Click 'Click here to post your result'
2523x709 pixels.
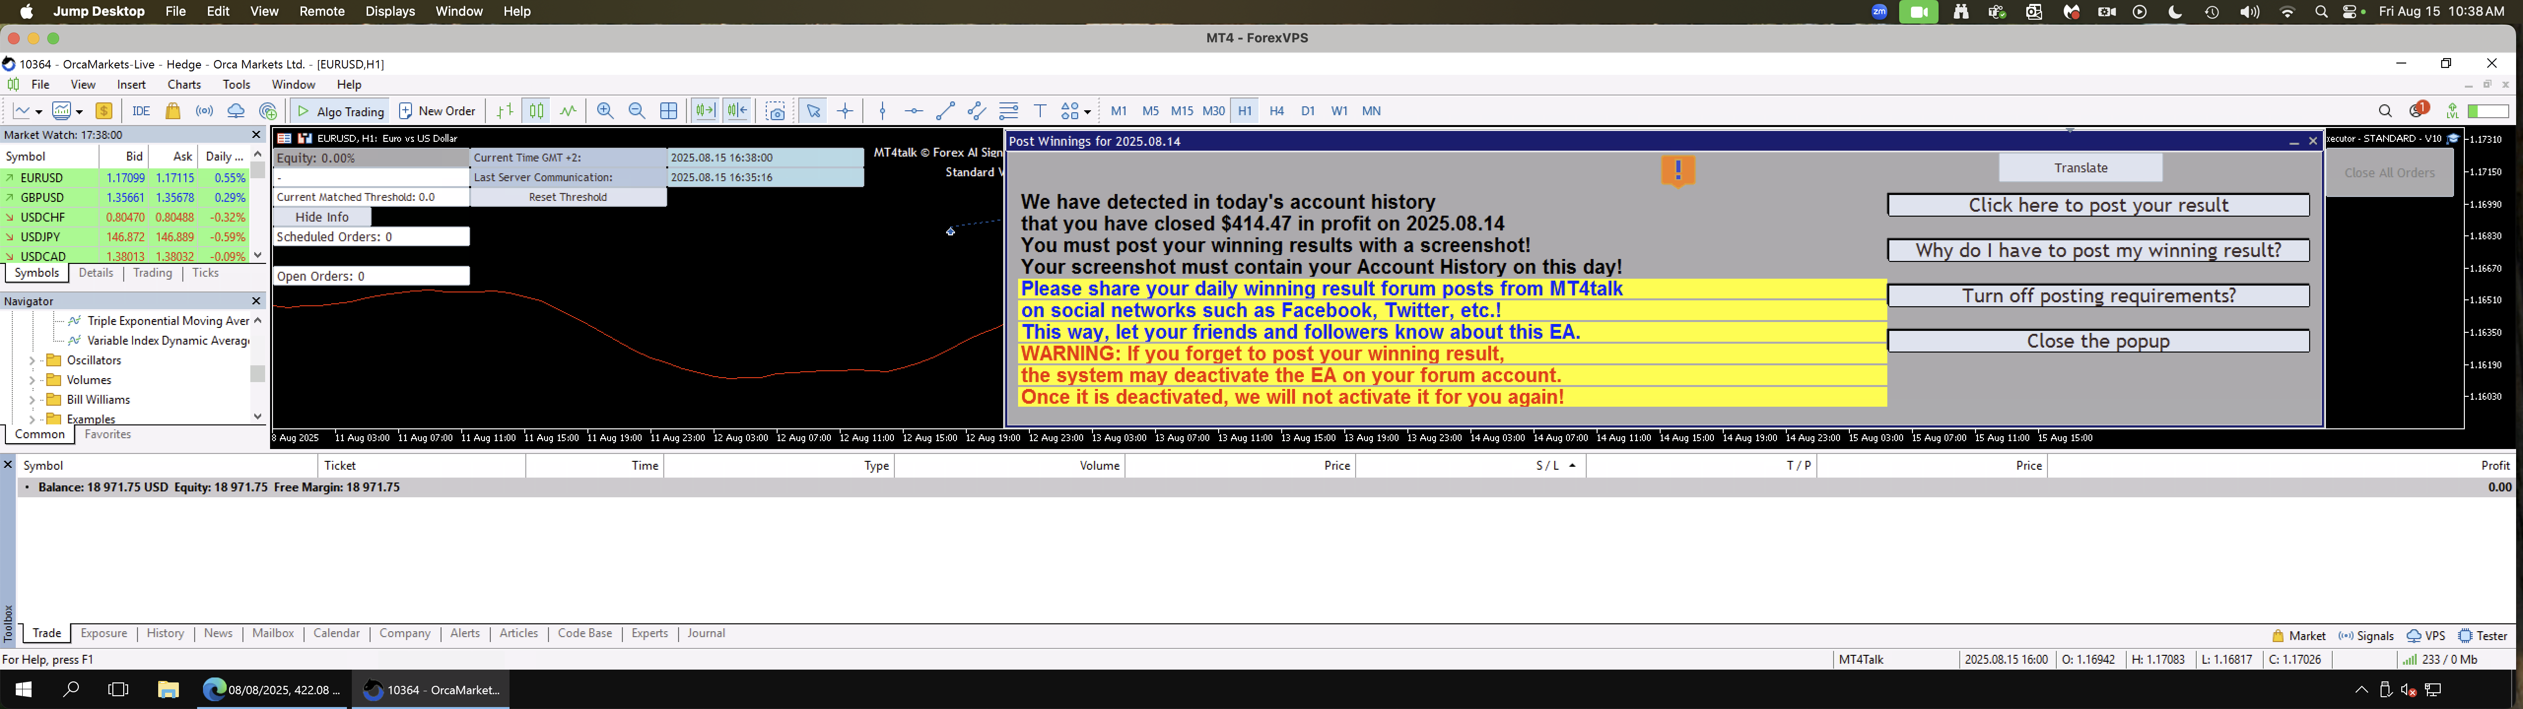pos(2097,205)
